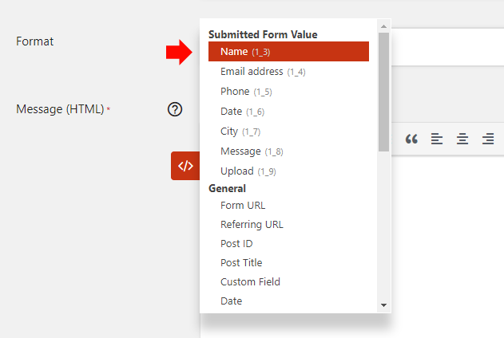504x338 pixels.
Task: Select Name (1_3) from variable list
Action: click(x=288, y=51)
